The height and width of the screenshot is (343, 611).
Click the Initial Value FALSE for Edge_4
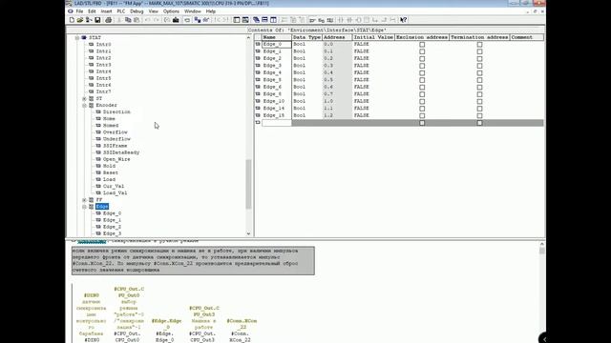click(x=362, y=72)
